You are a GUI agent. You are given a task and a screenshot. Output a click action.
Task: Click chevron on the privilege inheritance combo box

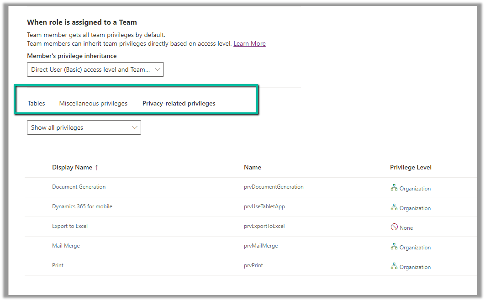158,69
